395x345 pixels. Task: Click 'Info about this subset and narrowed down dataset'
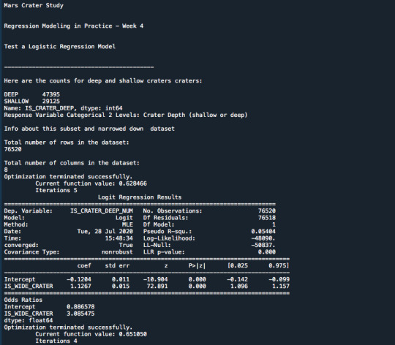89,129
